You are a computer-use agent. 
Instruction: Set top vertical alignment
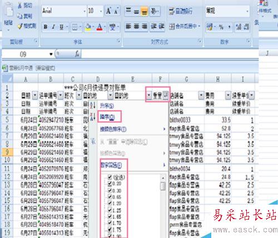(x=128, y=11)
